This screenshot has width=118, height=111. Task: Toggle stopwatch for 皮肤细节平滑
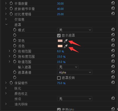click(x=11, y=9)
